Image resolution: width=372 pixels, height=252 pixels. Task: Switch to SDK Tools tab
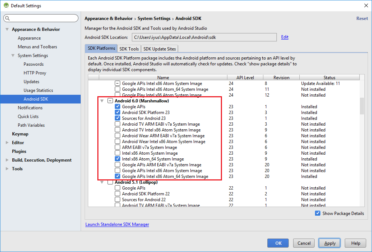click(129, 49)
